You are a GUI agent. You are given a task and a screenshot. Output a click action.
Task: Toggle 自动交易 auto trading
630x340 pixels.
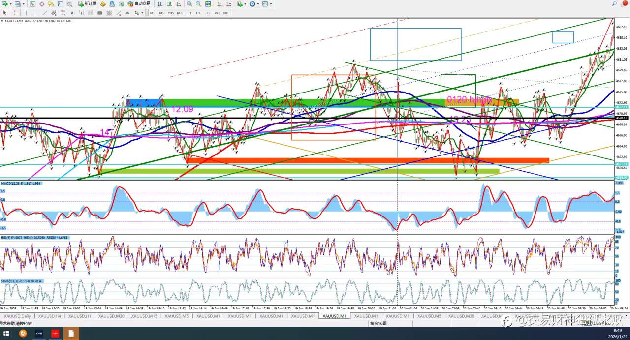(139, 4)
